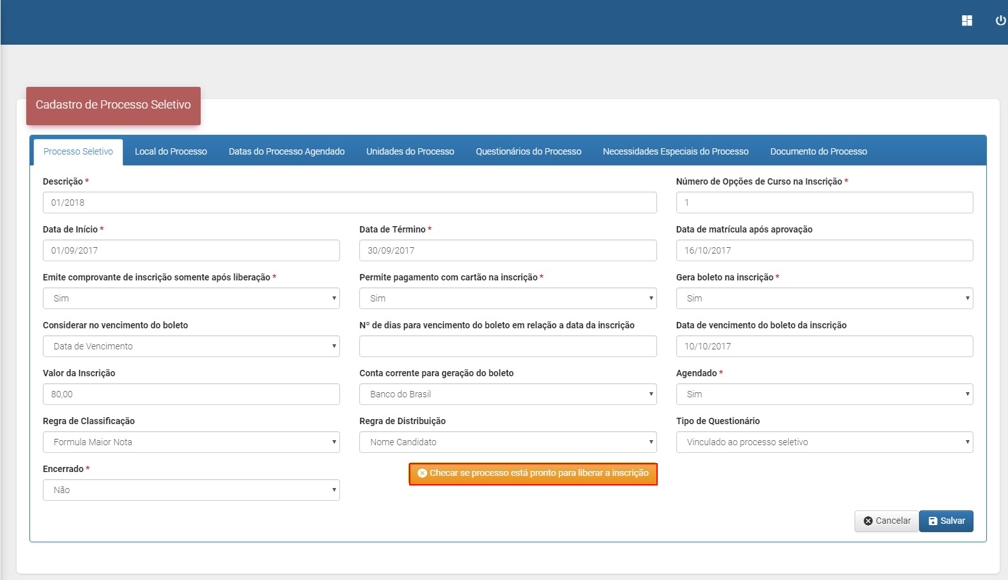Open Gera boleto na inscrição dropdown

(x=824, y=298)
